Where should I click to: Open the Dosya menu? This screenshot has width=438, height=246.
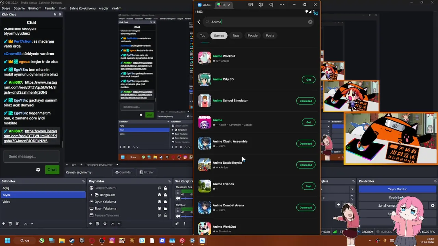6,8
